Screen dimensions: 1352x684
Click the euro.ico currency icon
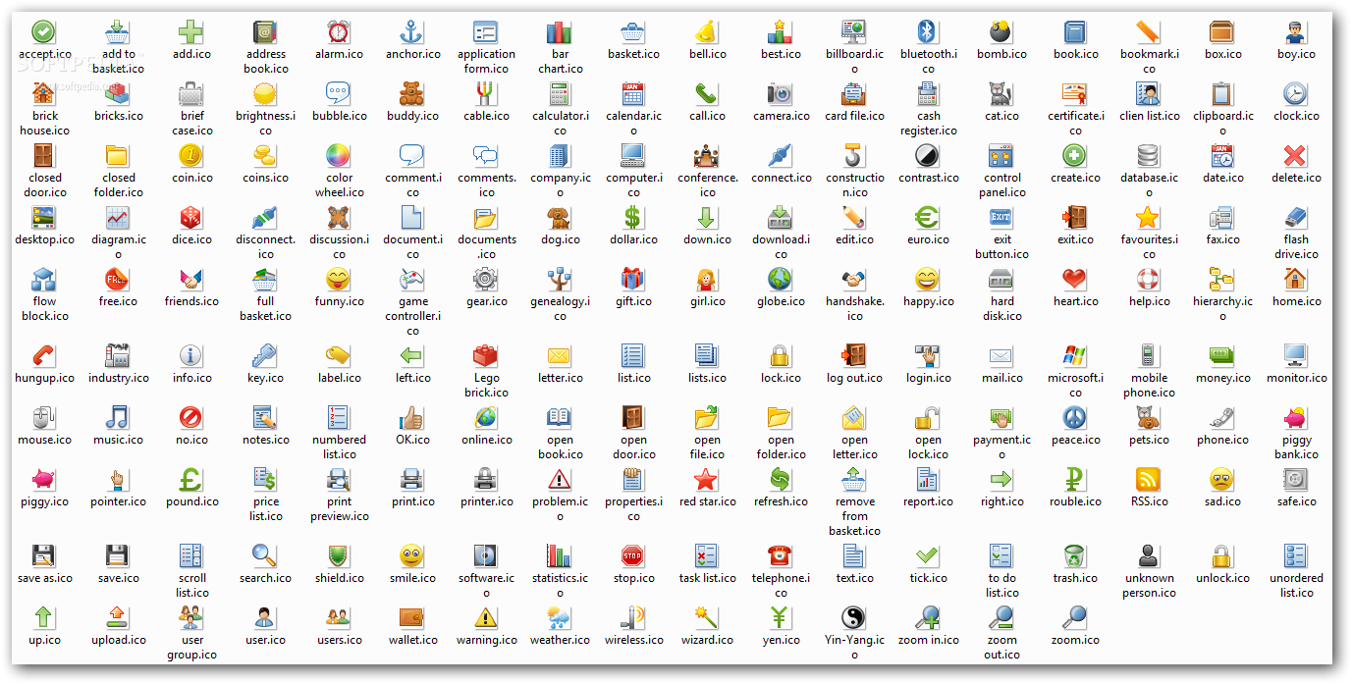click(928, 218)
